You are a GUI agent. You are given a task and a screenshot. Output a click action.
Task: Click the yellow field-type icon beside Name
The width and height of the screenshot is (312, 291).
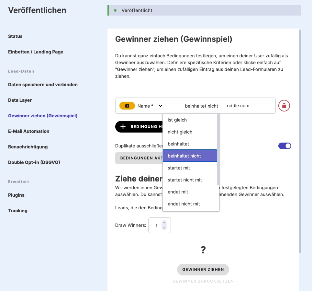tap(127, 106)
